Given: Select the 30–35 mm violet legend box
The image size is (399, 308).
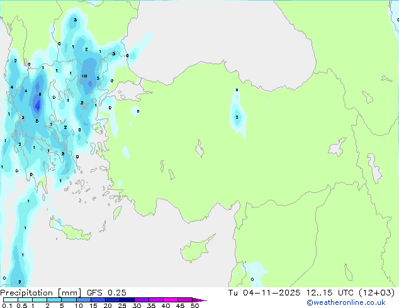Looking at the screenshot, I should coord(141,300).
